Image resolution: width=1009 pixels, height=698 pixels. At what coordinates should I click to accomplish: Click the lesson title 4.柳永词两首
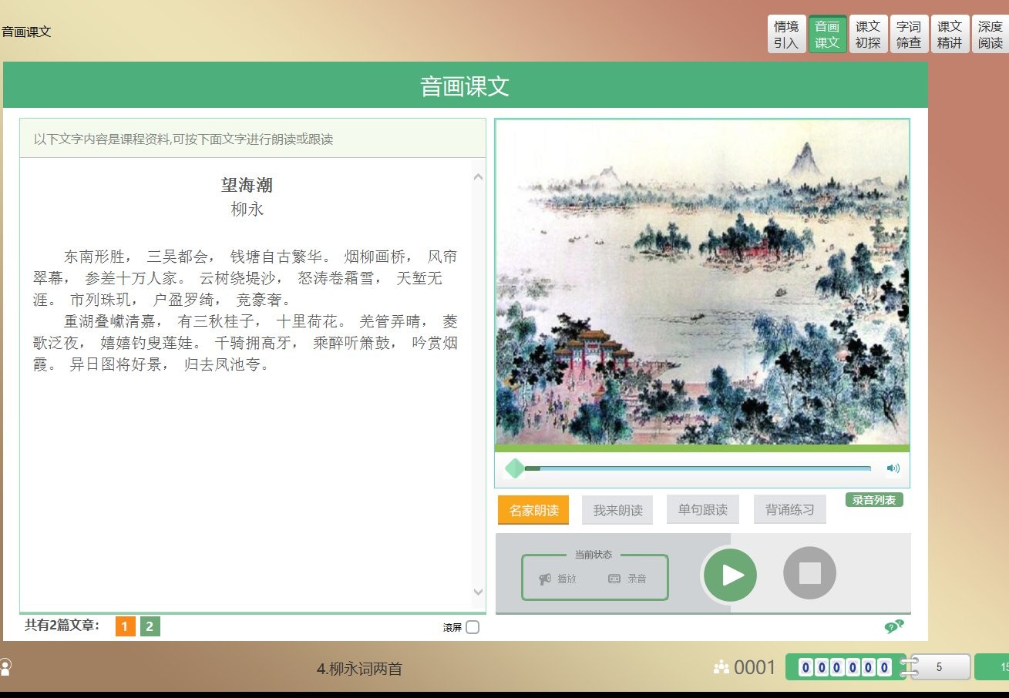[359, 669]
